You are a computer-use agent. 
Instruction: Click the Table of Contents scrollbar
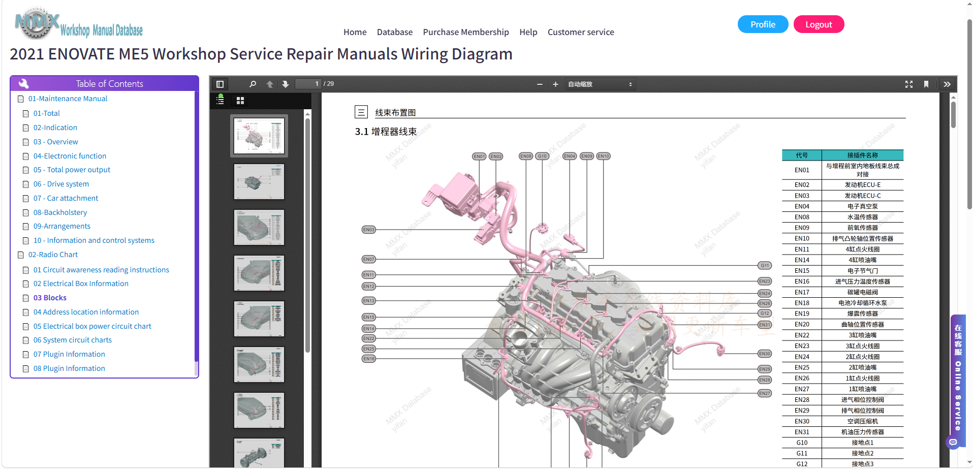click(x=196, y=226)
